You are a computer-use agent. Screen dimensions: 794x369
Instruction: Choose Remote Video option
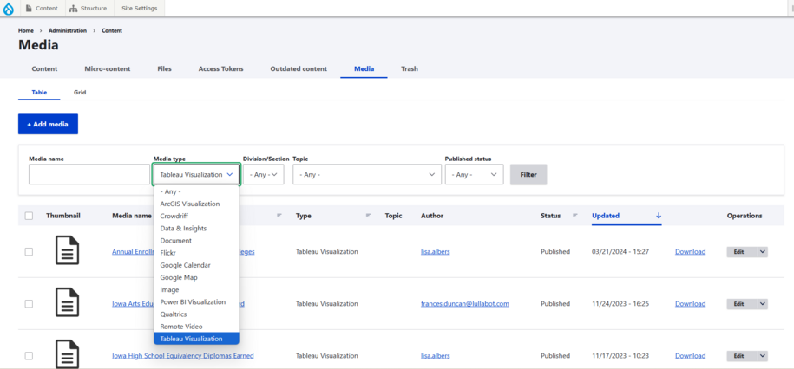(x=196, y=327)
